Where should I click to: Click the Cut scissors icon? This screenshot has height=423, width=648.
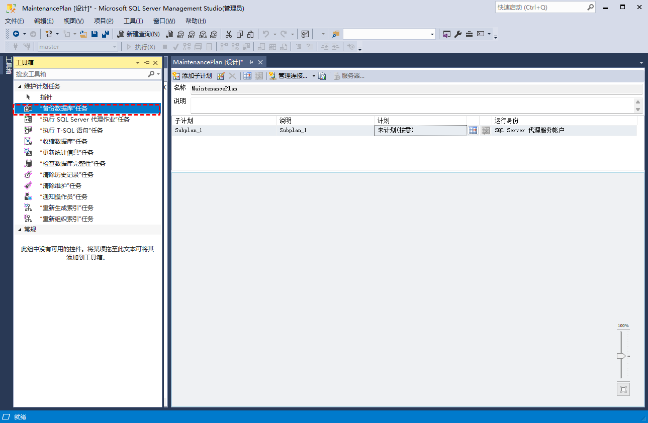[x=228, y=34]
